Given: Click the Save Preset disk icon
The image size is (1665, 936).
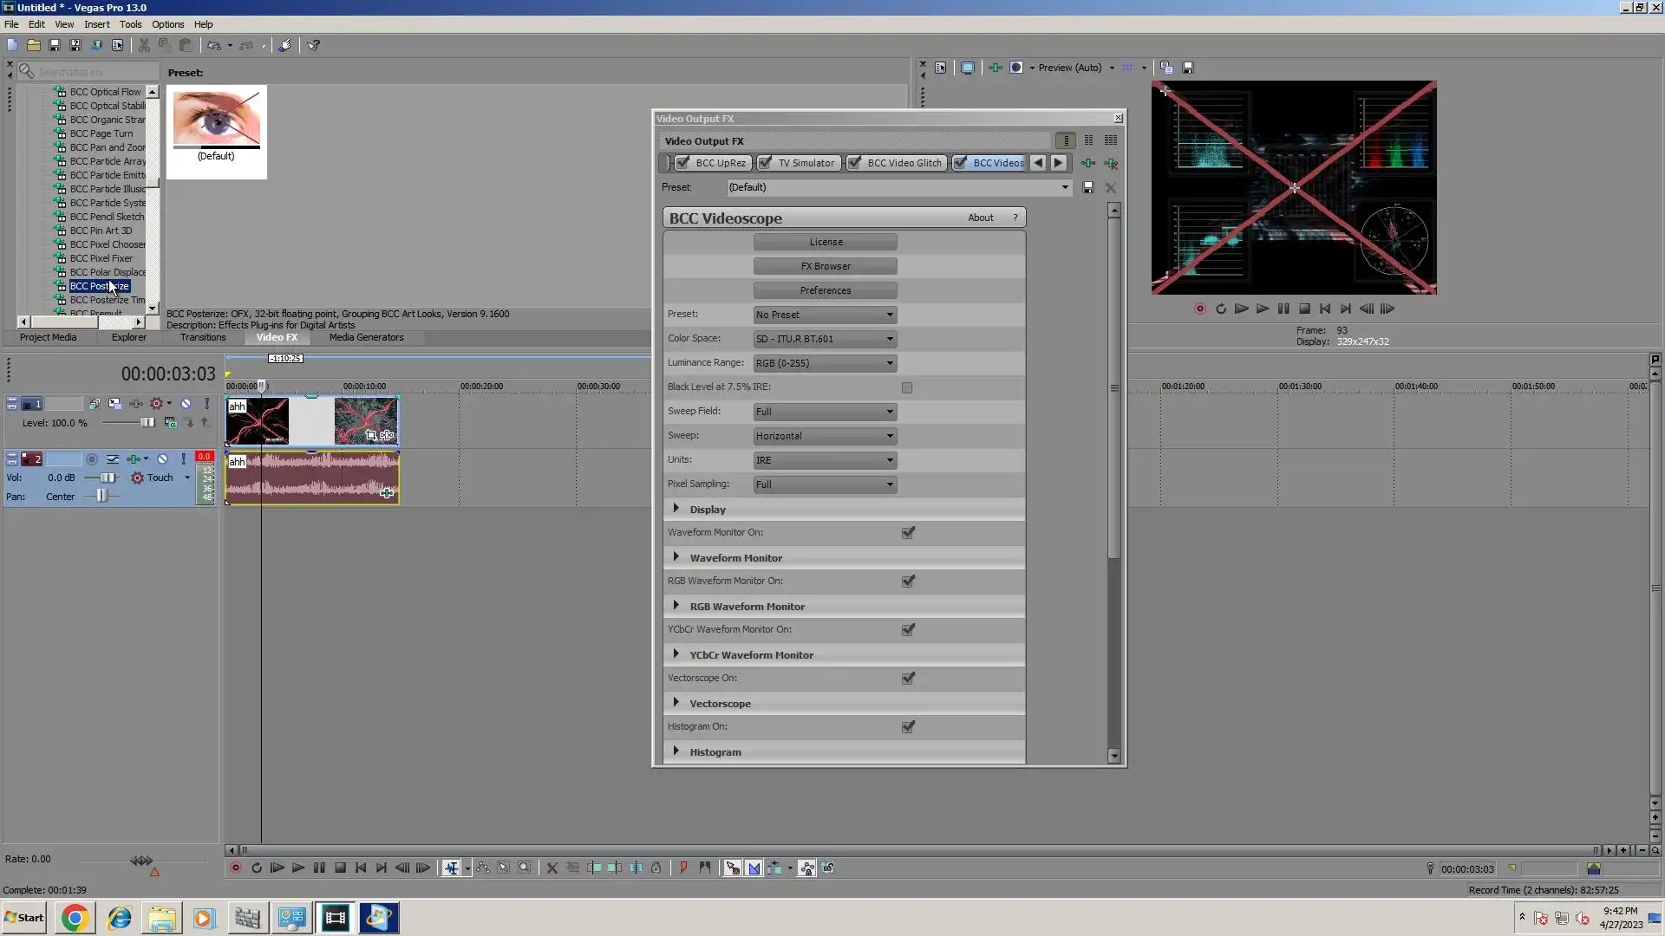Looking at the screenshot, I should 1088,187.
